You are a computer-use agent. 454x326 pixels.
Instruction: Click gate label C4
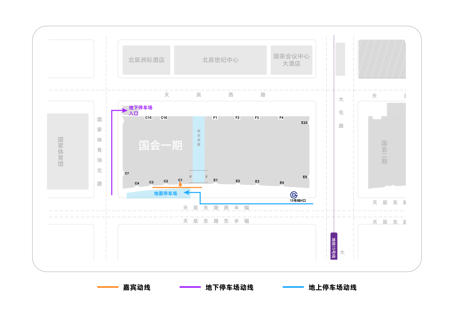click(x=137, y=184)
